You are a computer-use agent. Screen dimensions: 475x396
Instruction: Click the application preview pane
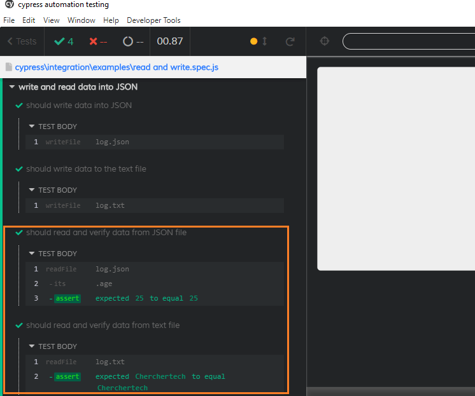tap(396, 168)
